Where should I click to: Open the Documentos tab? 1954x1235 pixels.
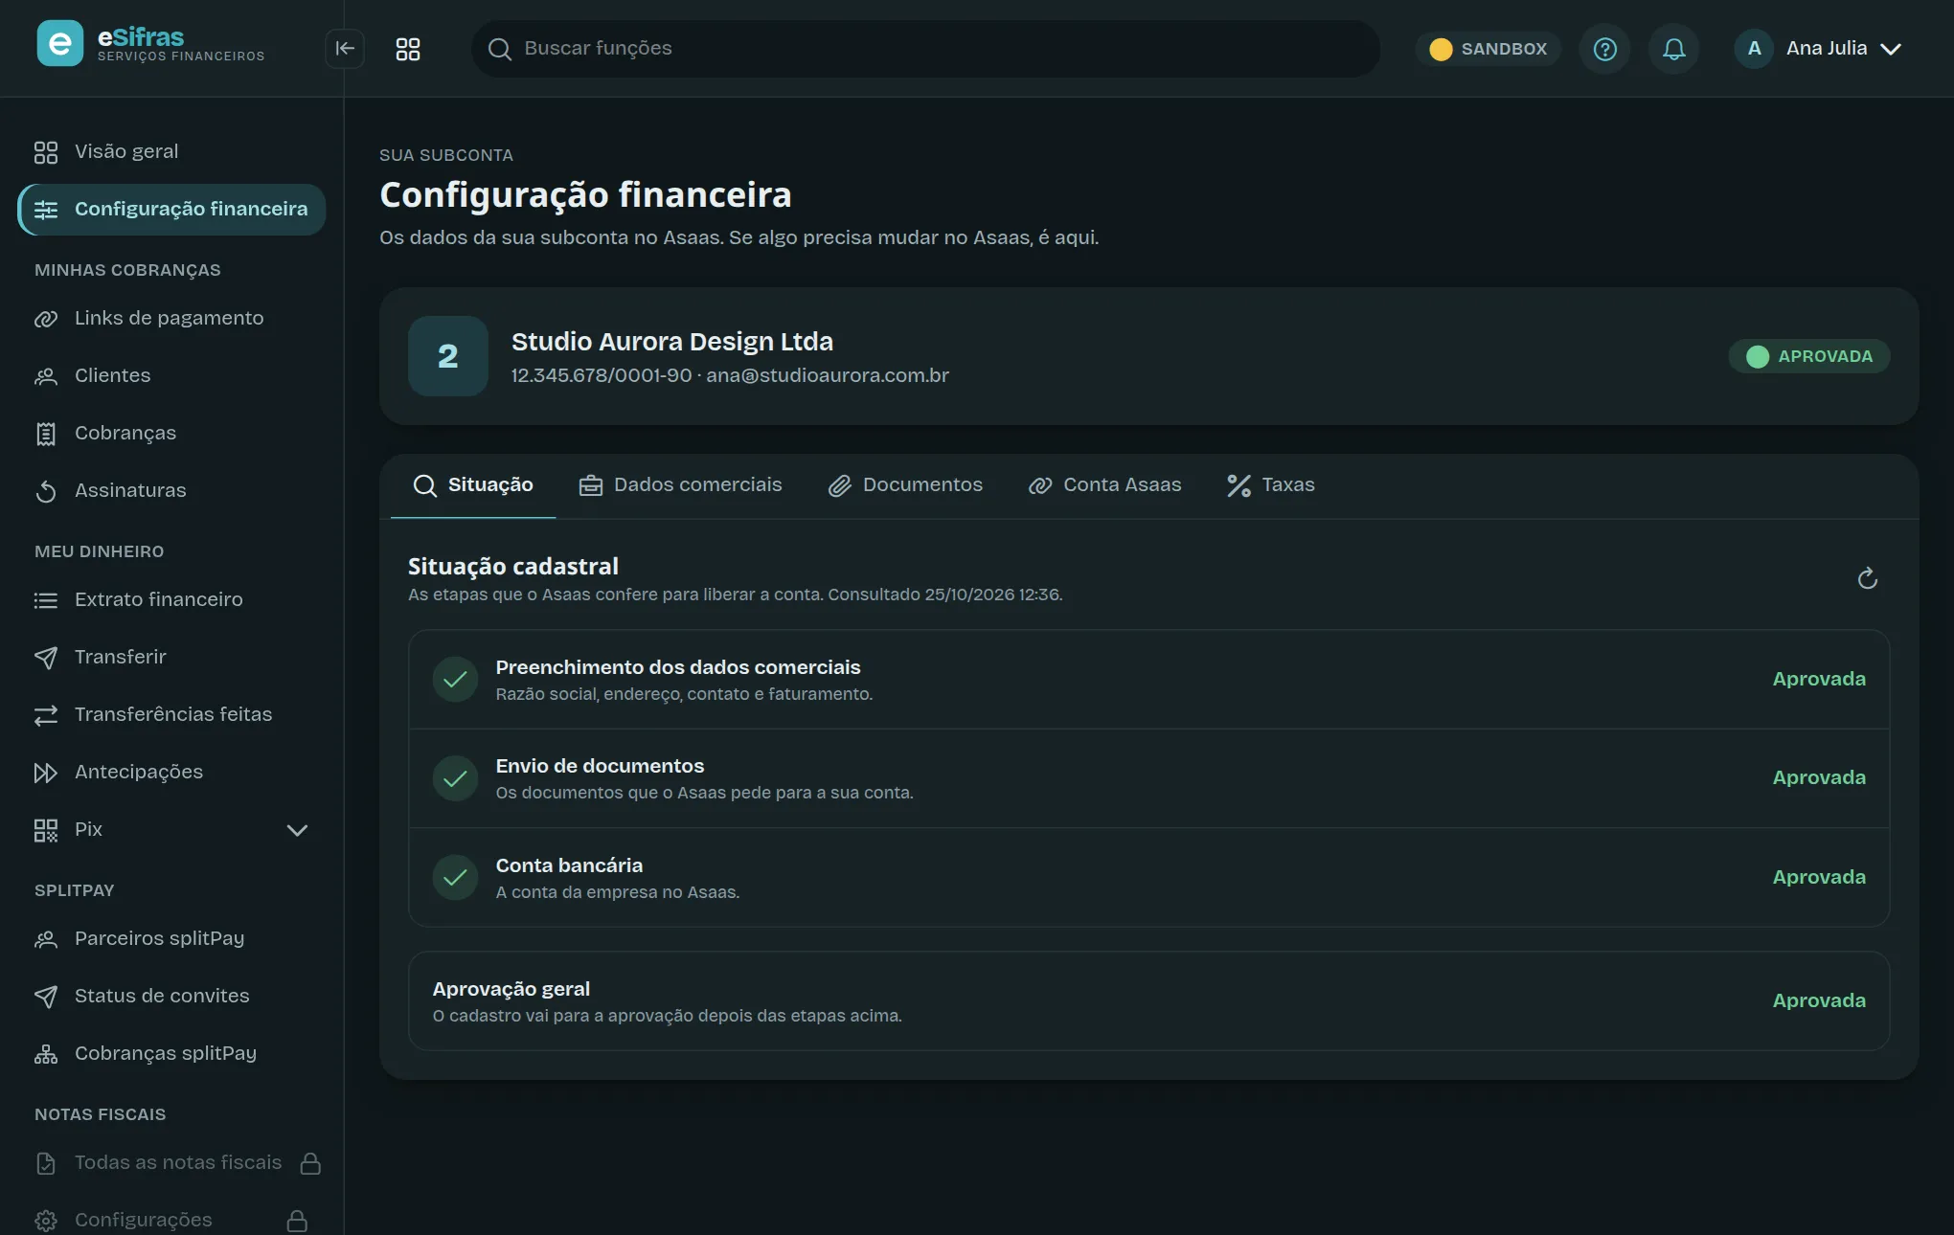coord(906,485)
